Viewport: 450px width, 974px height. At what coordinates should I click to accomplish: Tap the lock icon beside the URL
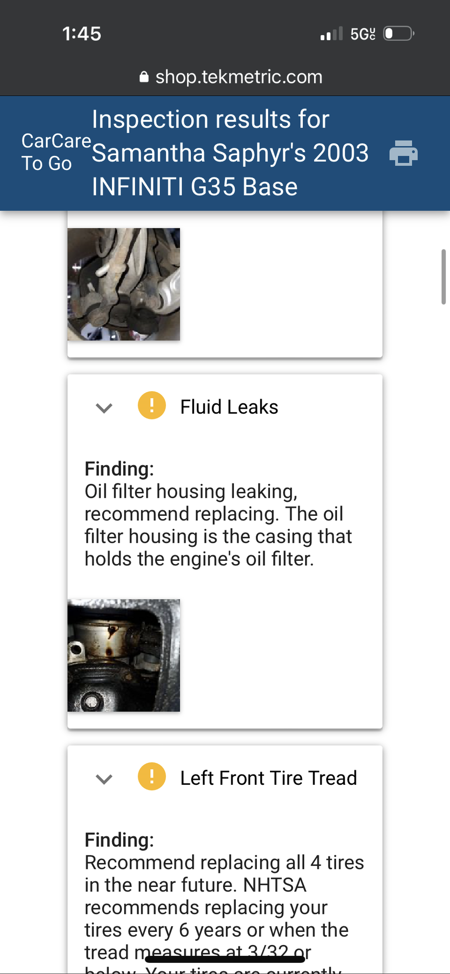144,77
